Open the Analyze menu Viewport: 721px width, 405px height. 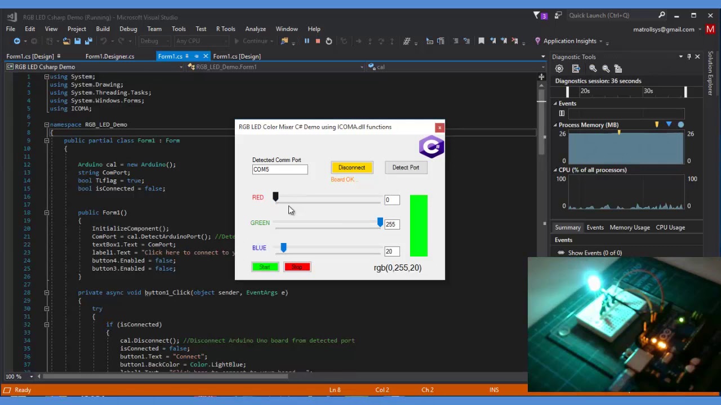click(x=255, y=29)
